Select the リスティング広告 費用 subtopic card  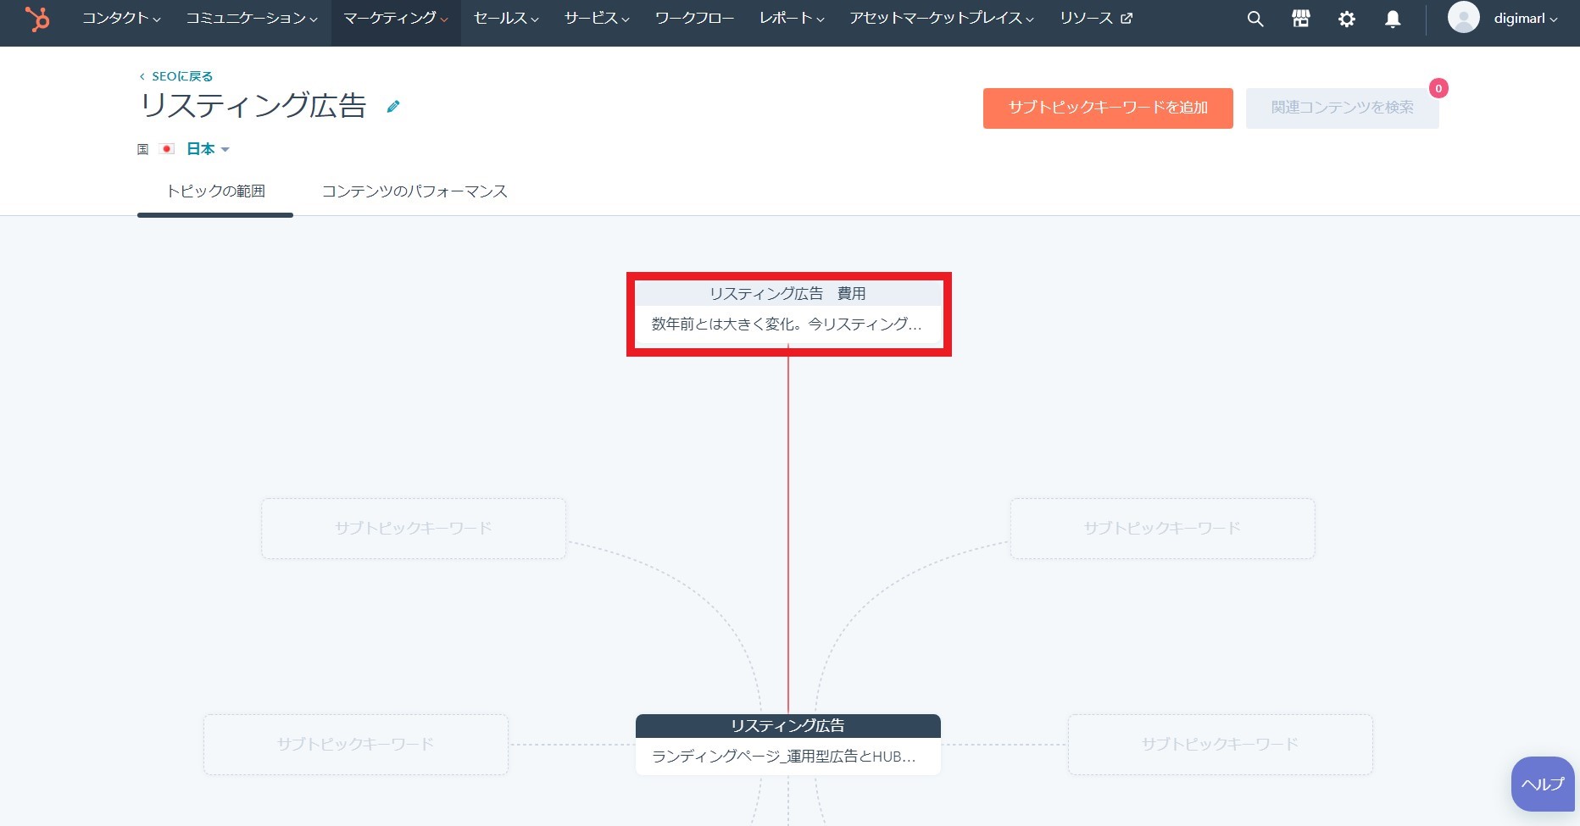(789, 313)
